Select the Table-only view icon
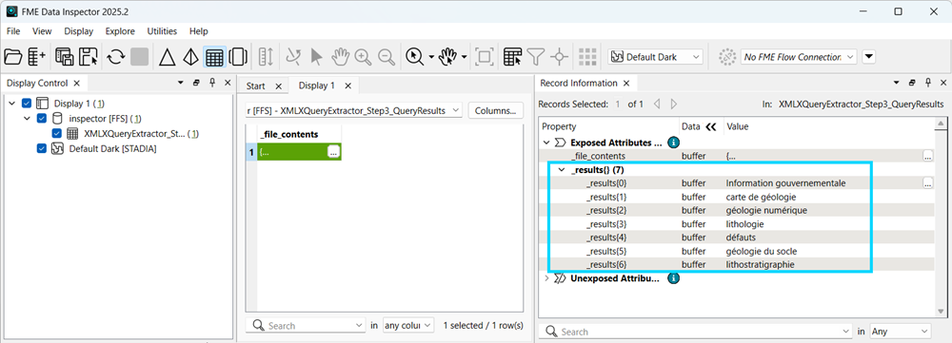The height and width of the screenshot is (343, 952). 214,57
